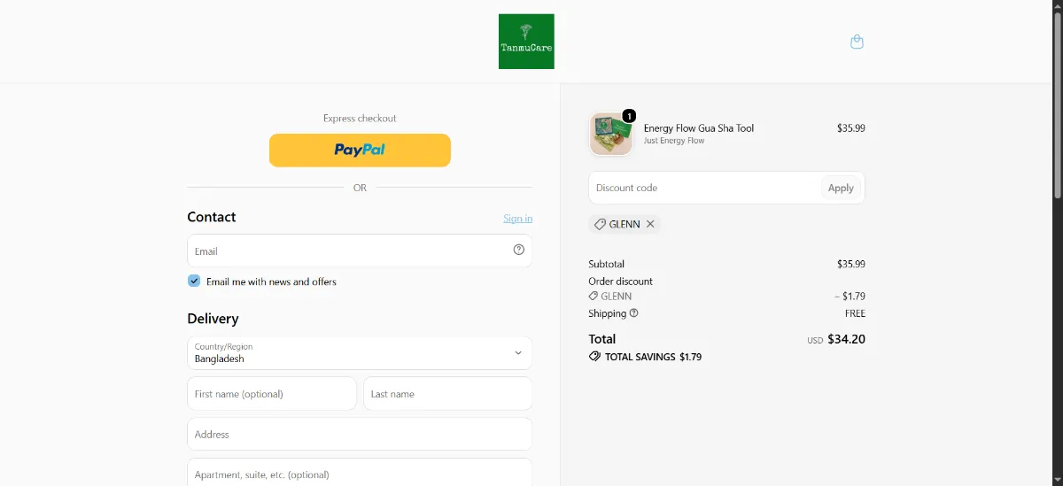Click the Country/Region chevron arrow
Screen dimensions: 1063x486
pyautogui.click(x=518, y=352)
